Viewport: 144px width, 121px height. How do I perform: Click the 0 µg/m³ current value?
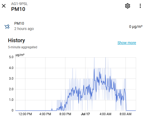pos(136,27)
